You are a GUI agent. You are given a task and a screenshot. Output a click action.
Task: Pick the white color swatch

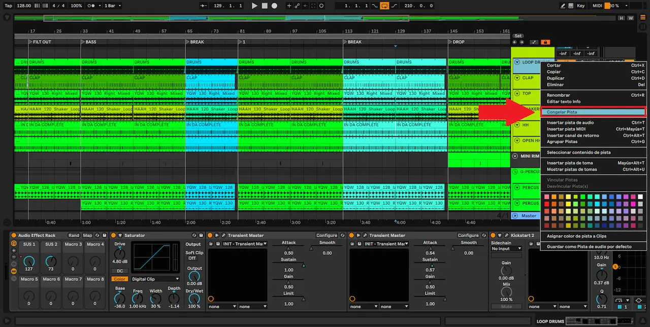[x=640, y=197]
